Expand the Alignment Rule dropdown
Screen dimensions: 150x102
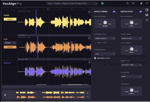tap(105, 38)
